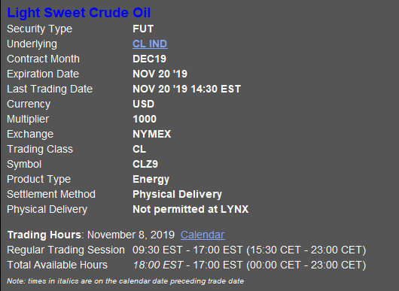The image size is (399, 291).
Task: Click the Settlement Method label
Action: coord(51,195)
